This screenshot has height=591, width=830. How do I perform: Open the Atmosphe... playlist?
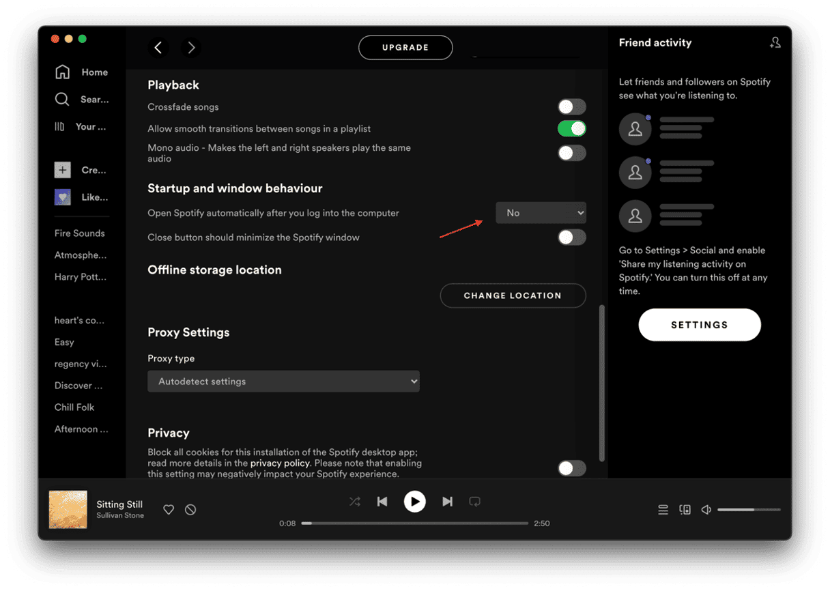click(x=81, y=255)
